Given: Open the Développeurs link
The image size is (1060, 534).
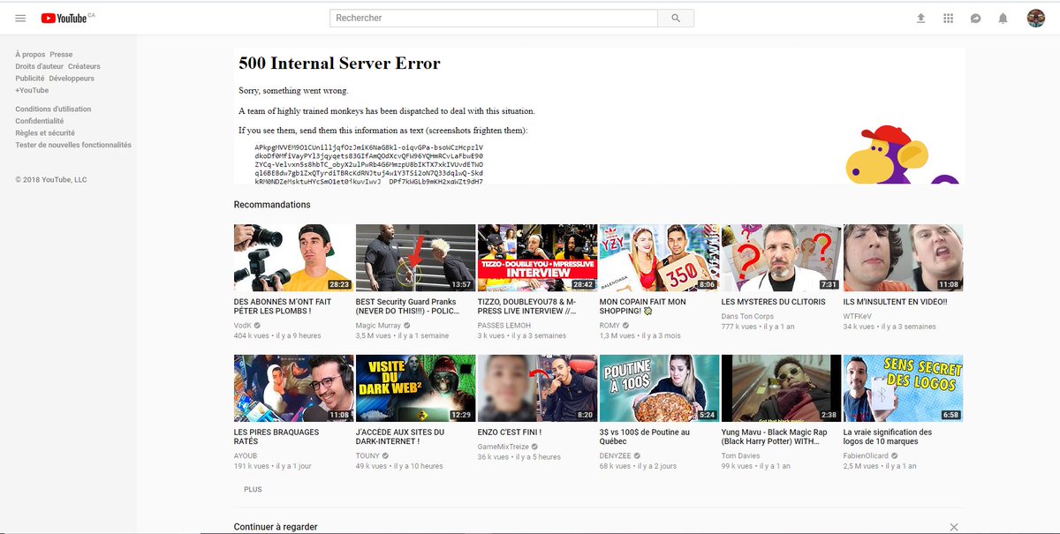Looking at the screenshot, I should [x=72, y=79].
